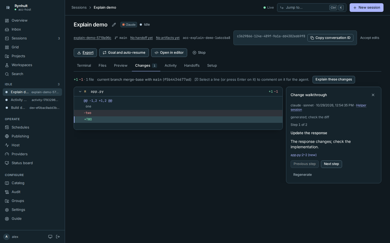Open the Catalog page
The height and width of the screenshot is (243, 390).
pyautogui.click(x=32, y=183)
